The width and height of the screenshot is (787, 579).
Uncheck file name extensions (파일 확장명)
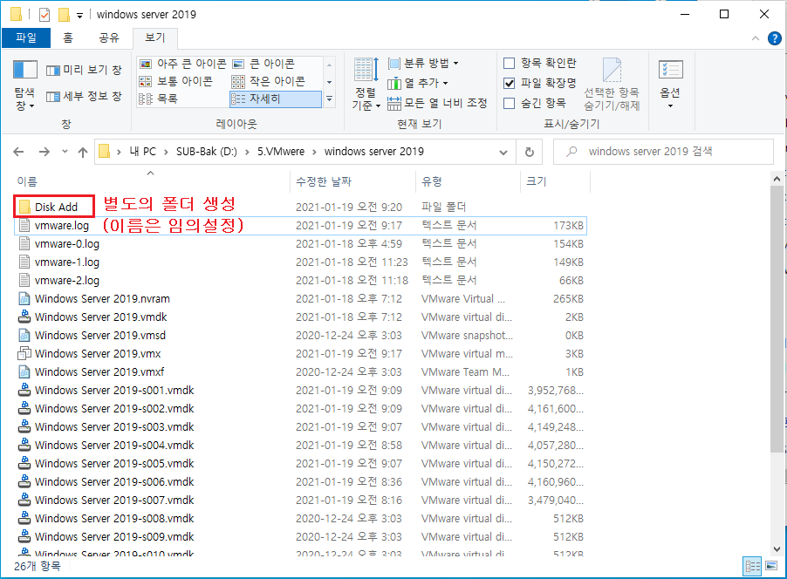coord(509,84)
